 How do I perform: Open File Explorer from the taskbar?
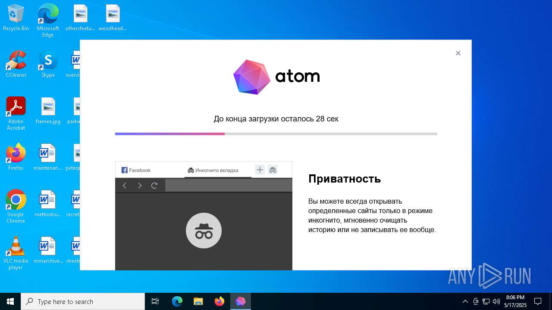pos(198,301)
